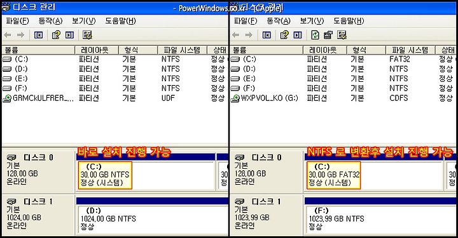Select the F: 1023.99 GB NTFS partition block
This screenshot has width=458, height=238.
381,220
